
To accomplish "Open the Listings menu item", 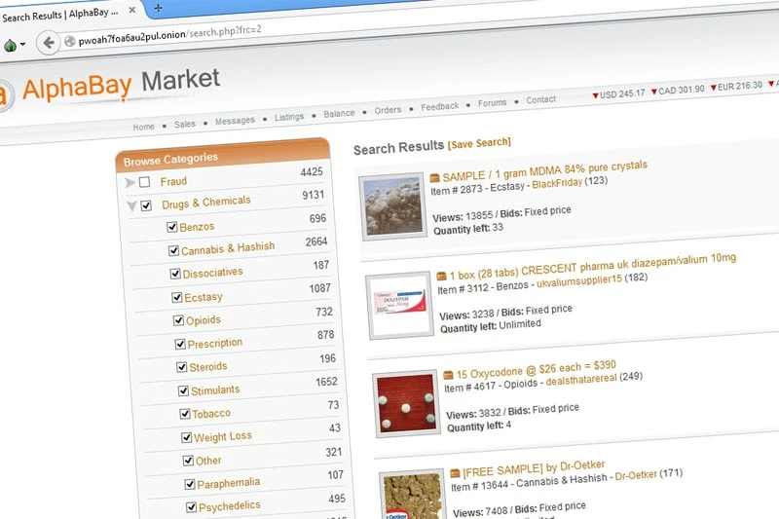I will 289,117.
